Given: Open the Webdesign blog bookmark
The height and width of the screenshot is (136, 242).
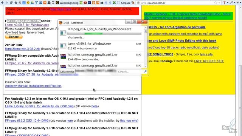Looking at the screenshot, I should coord(67,3).
